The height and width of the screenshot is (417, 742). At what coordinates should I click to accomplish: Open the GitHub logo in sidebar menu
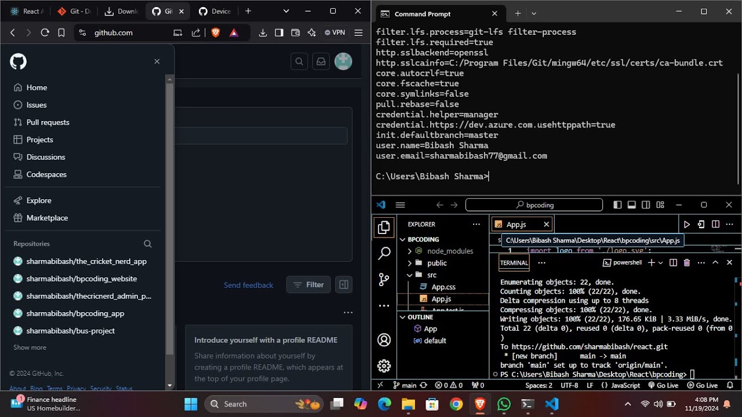pos(19,62)
